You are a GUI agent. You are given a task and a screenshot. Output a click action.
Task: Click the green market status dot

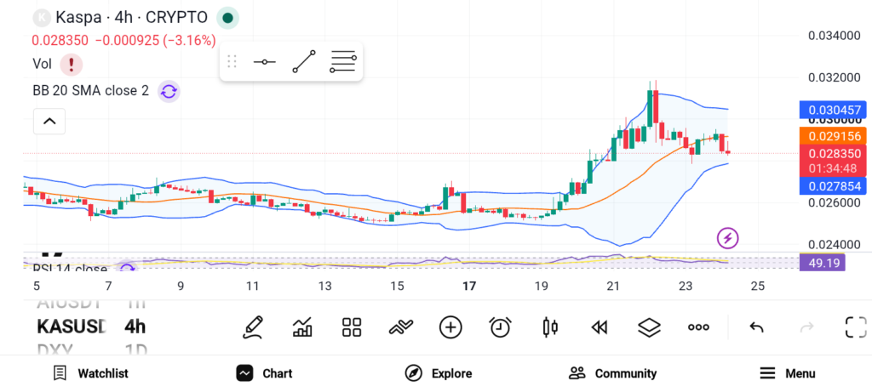pos(227,18)
